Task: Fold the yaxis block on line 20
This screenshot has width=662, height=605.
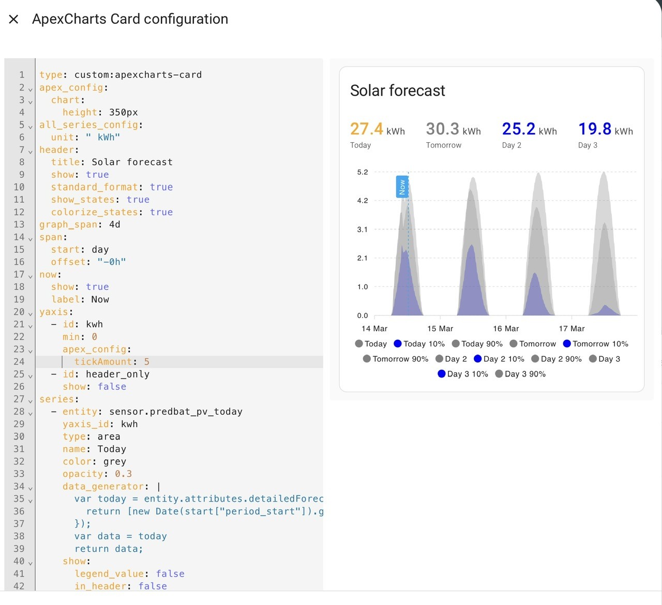Action: pos(30,313)
